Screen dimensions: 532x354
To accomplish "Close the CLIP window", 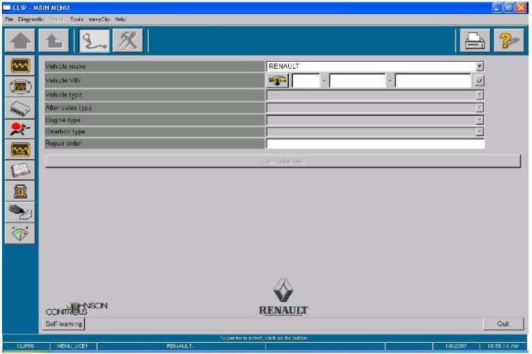I will tap(521, 8).
